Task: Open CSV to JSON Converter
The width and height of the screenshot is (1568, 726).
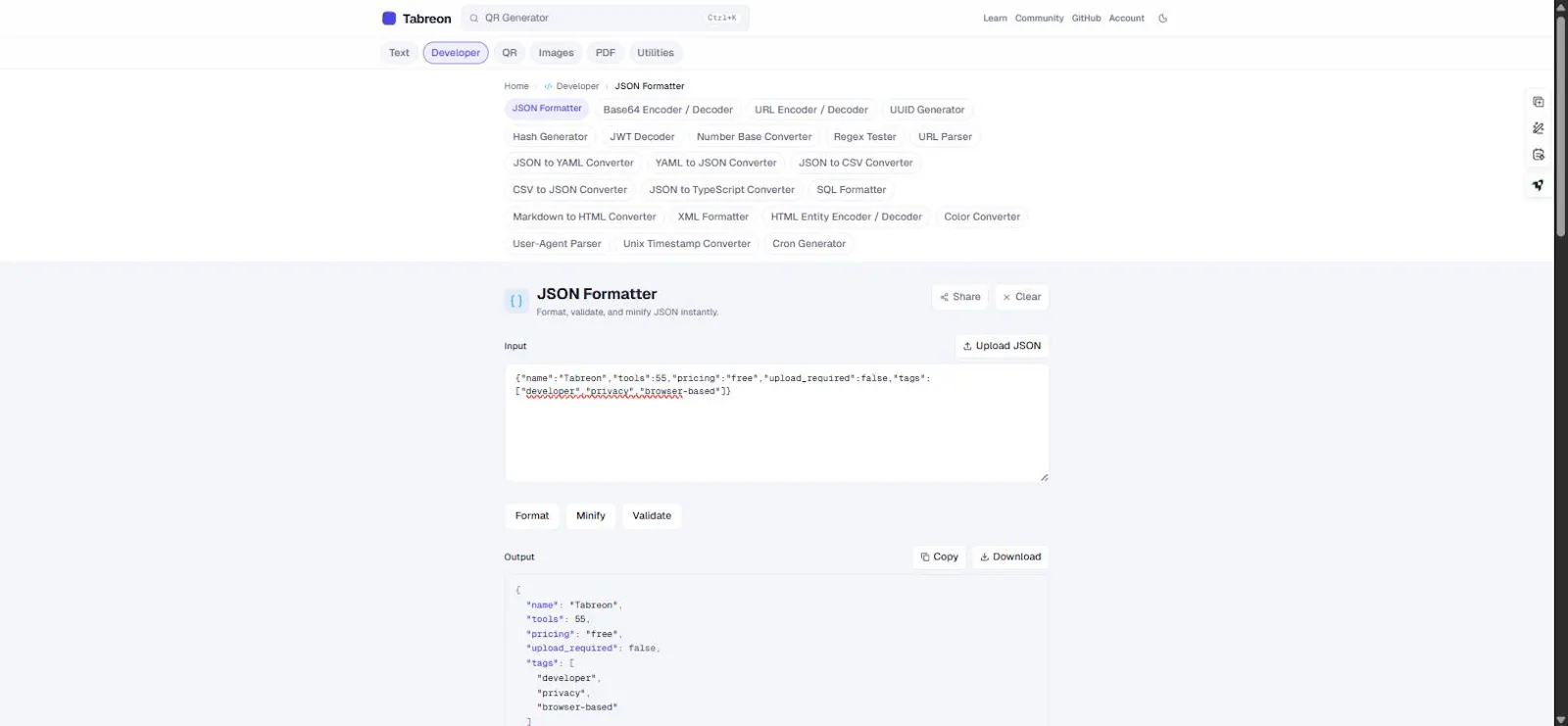Action: tap(569, 190)
